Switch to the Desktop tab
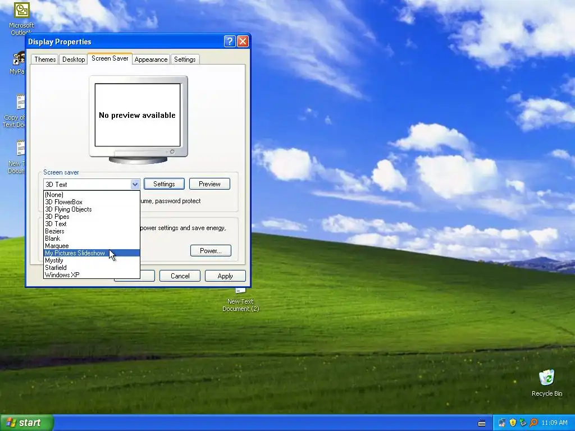Screen dimensions: 575x431 point(74,59)
